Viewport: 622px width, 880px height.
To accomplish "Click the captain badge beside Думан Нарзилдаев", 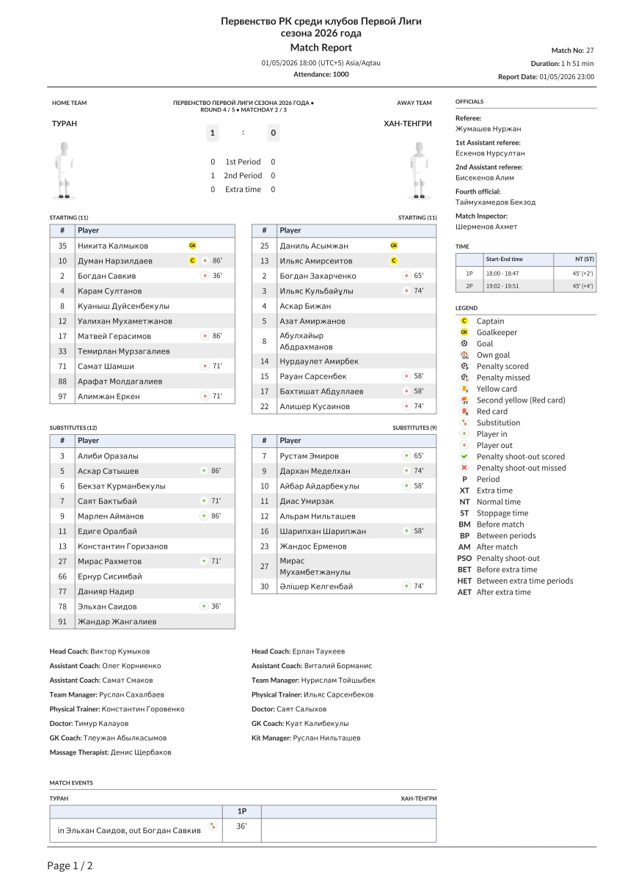I will coord(193,261).
